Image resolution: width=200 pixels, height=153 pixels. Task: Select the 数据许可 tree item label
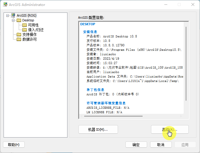(29, 39)
